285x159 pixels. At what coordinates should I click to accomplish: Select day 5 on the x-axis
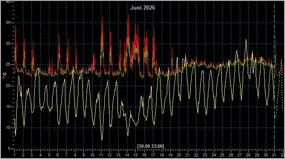(x=49, y=155)
